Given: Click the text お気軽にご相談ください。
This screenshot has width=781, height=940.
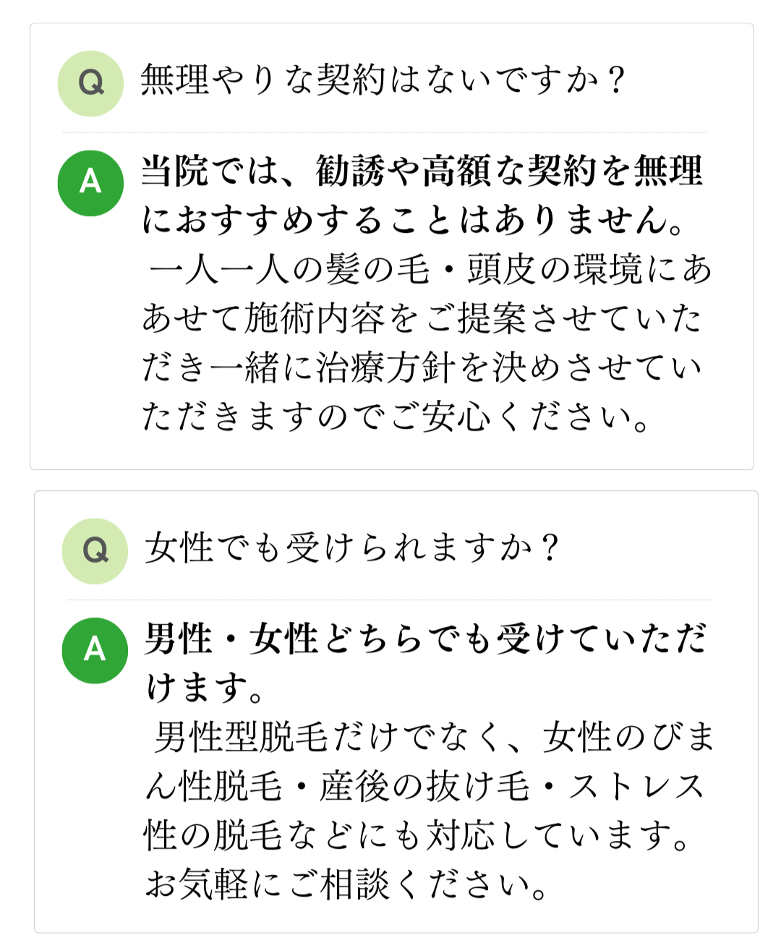Looking at the screenshot, I should tap(347, 884).
